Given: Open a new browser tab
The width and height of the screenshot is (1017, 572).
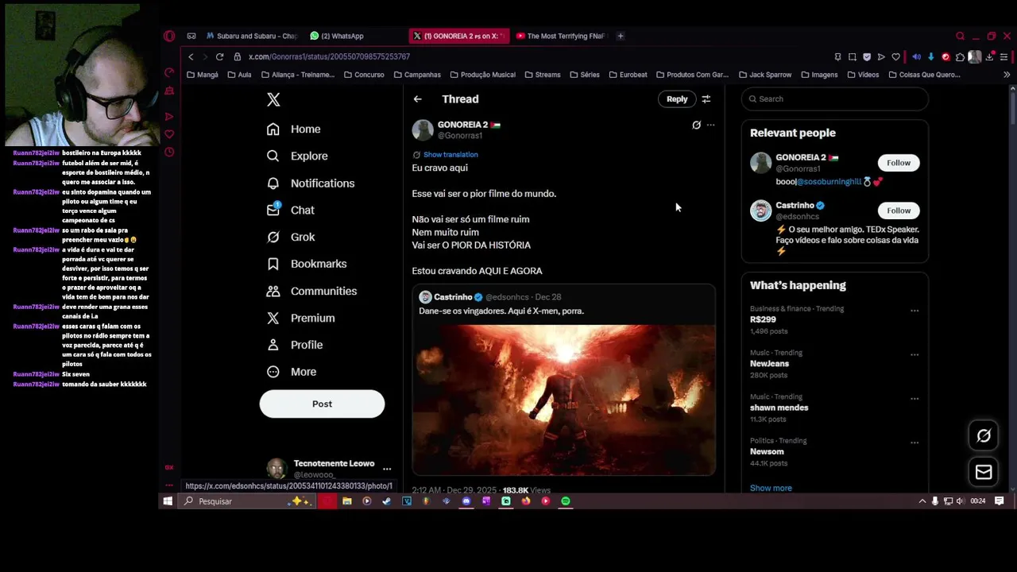Looking at the screenshot, I should click(x=621, y=36).
